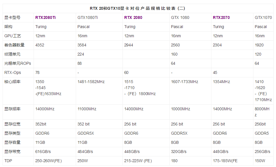Image resolution: width=276 pixels, height=167 pixels.
Task: Click the GTX1070 header cell
Action: (263, 17)
